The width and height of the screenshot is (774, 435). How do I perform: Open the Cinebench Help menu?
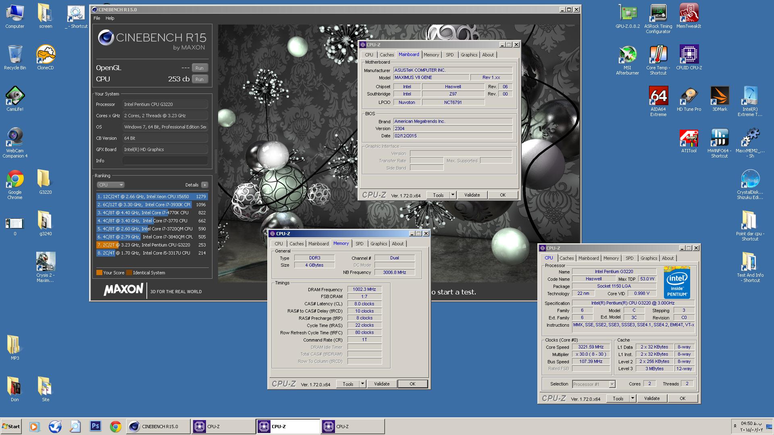110,18
